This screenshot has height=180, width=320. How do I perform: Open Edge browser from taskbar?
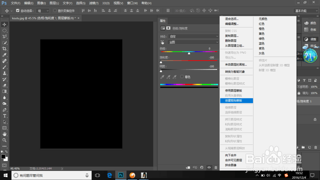[x=109, y=175]
